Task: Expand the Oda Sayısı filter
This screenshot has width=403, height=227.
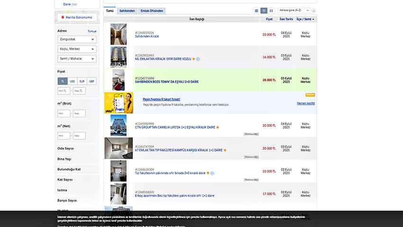Action: [65, 148]
